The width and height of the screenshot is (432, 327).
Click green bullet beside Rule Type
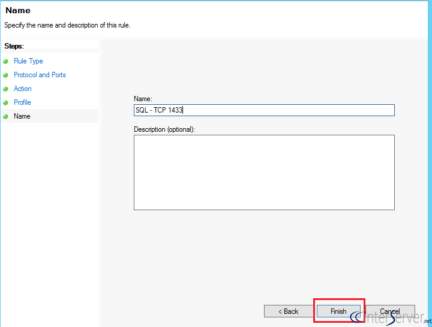click(5, 61)
